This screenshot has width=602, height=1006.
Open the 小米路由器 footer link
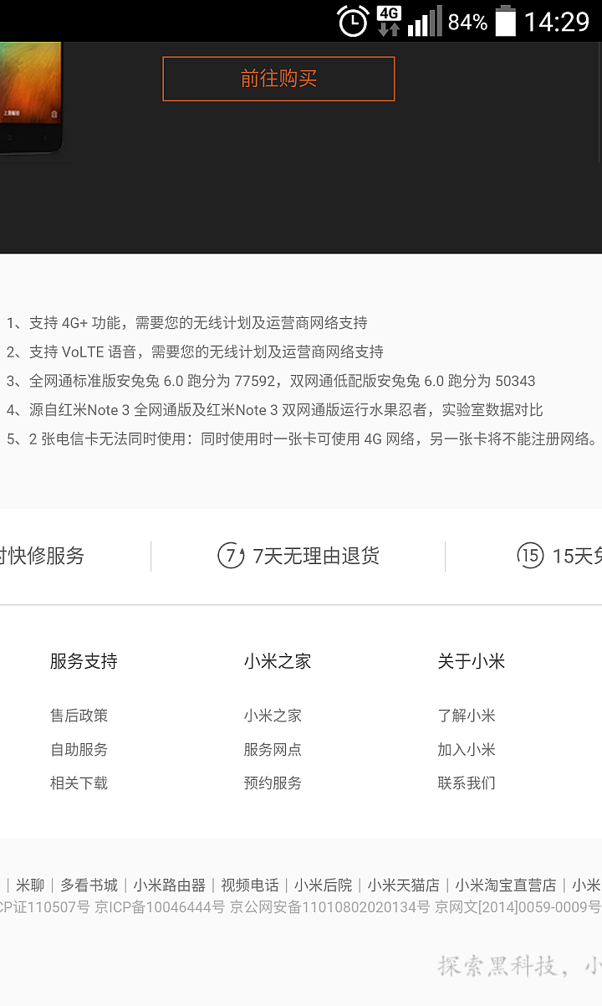(169, 885)
